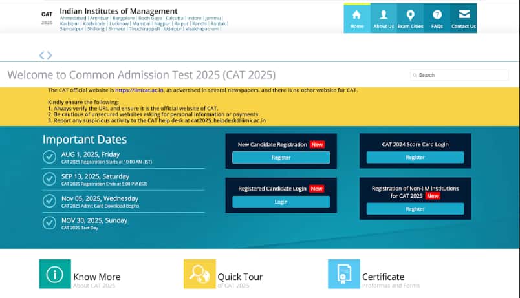Click the checkmark icon beside Nov 05, 2025

tap(49, 201)
